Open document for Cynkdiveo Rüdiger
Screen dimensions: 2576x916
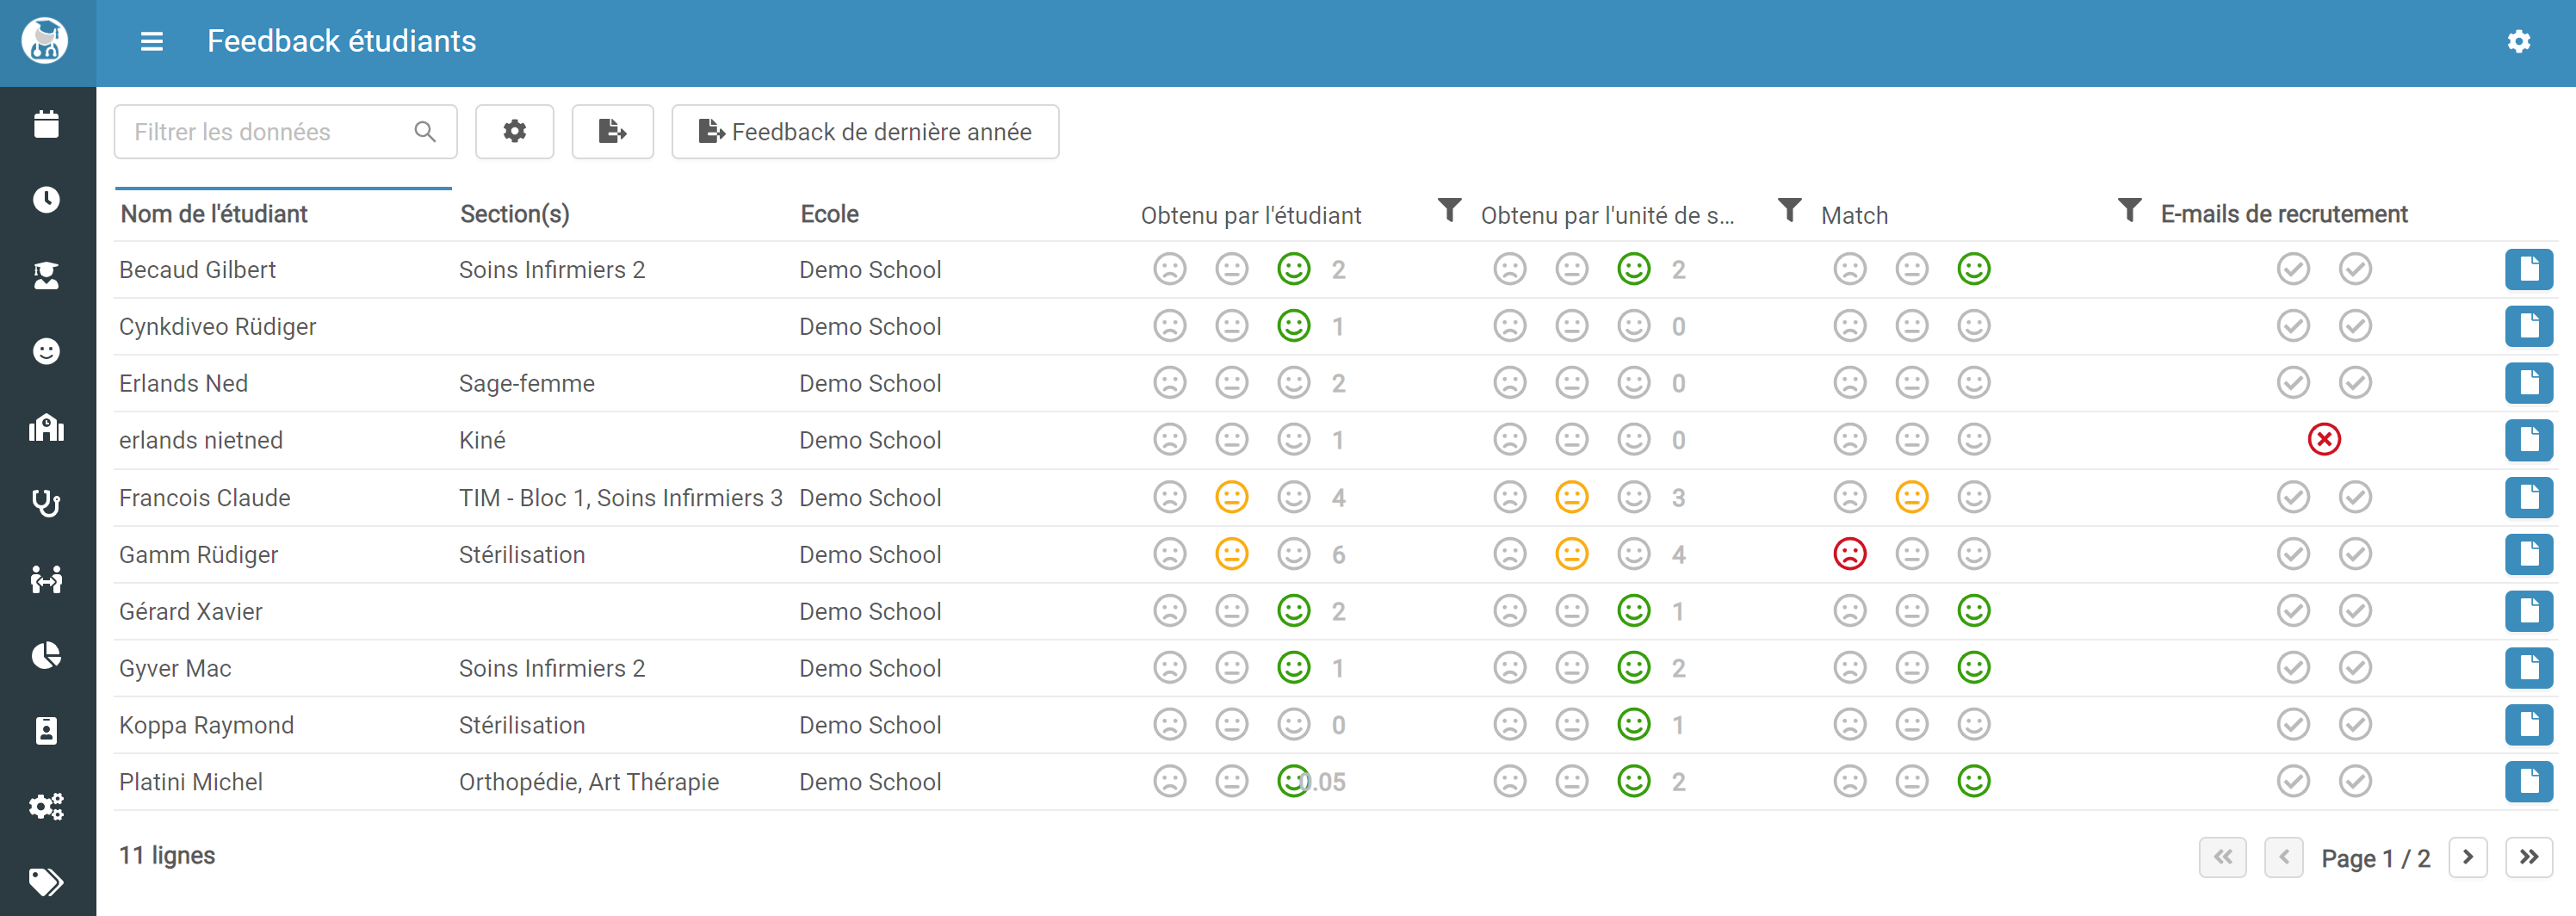point(2528,326)
